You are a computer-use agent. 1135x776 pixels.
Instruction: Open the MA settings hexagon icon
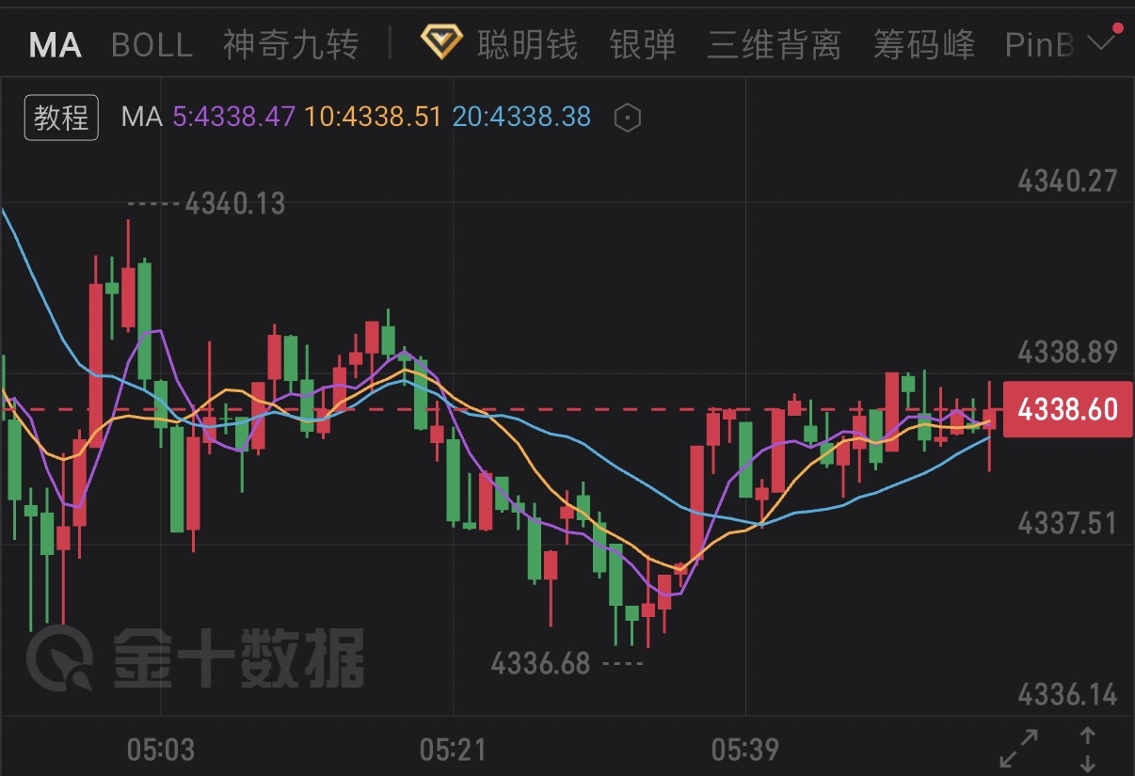click(x=627, y=118)
